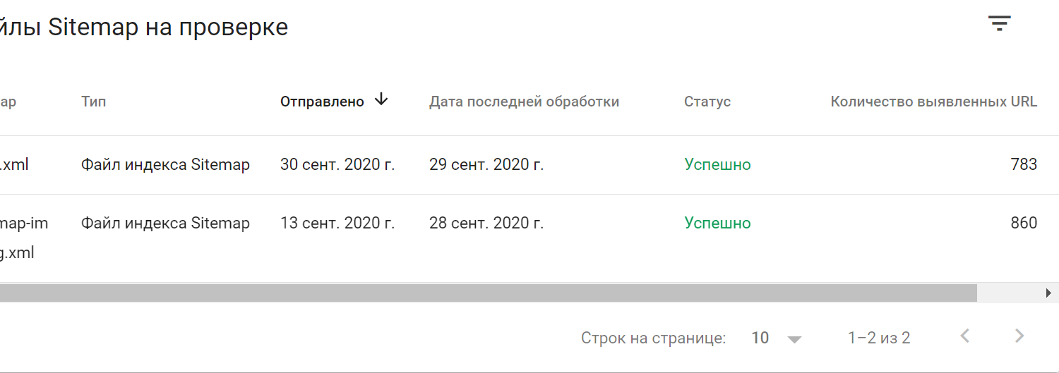The height and width of the screenshot is (373, 1059).
Task: Click the Тип column header
Action: (93, 102)
